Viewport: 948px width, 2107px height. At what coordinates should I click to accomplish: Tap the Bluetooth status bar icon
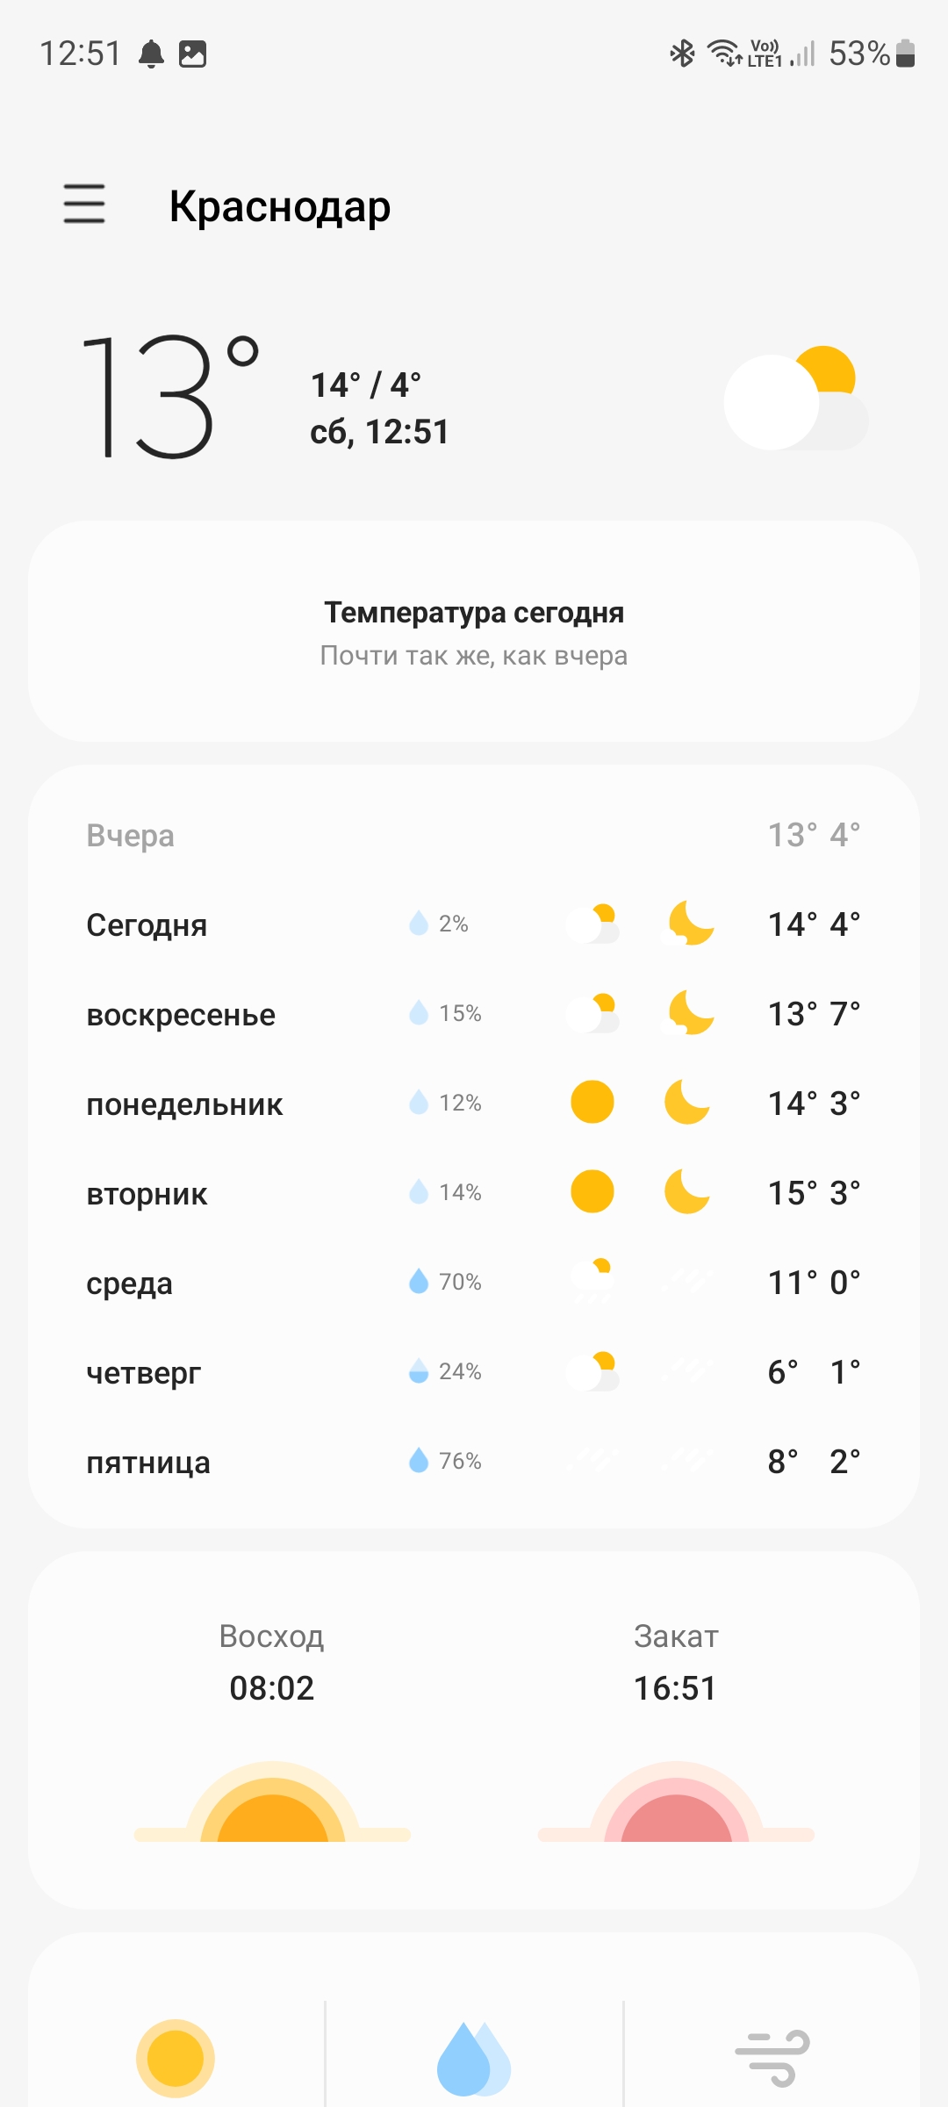(x=682, y=54)
